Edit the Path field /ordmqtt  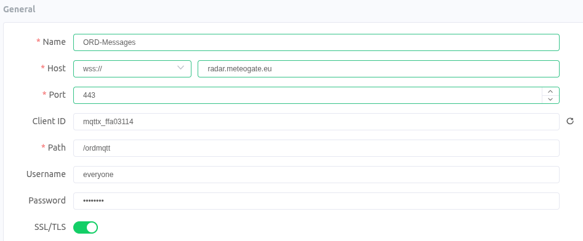pyautogui.click(x=316, y=148)
